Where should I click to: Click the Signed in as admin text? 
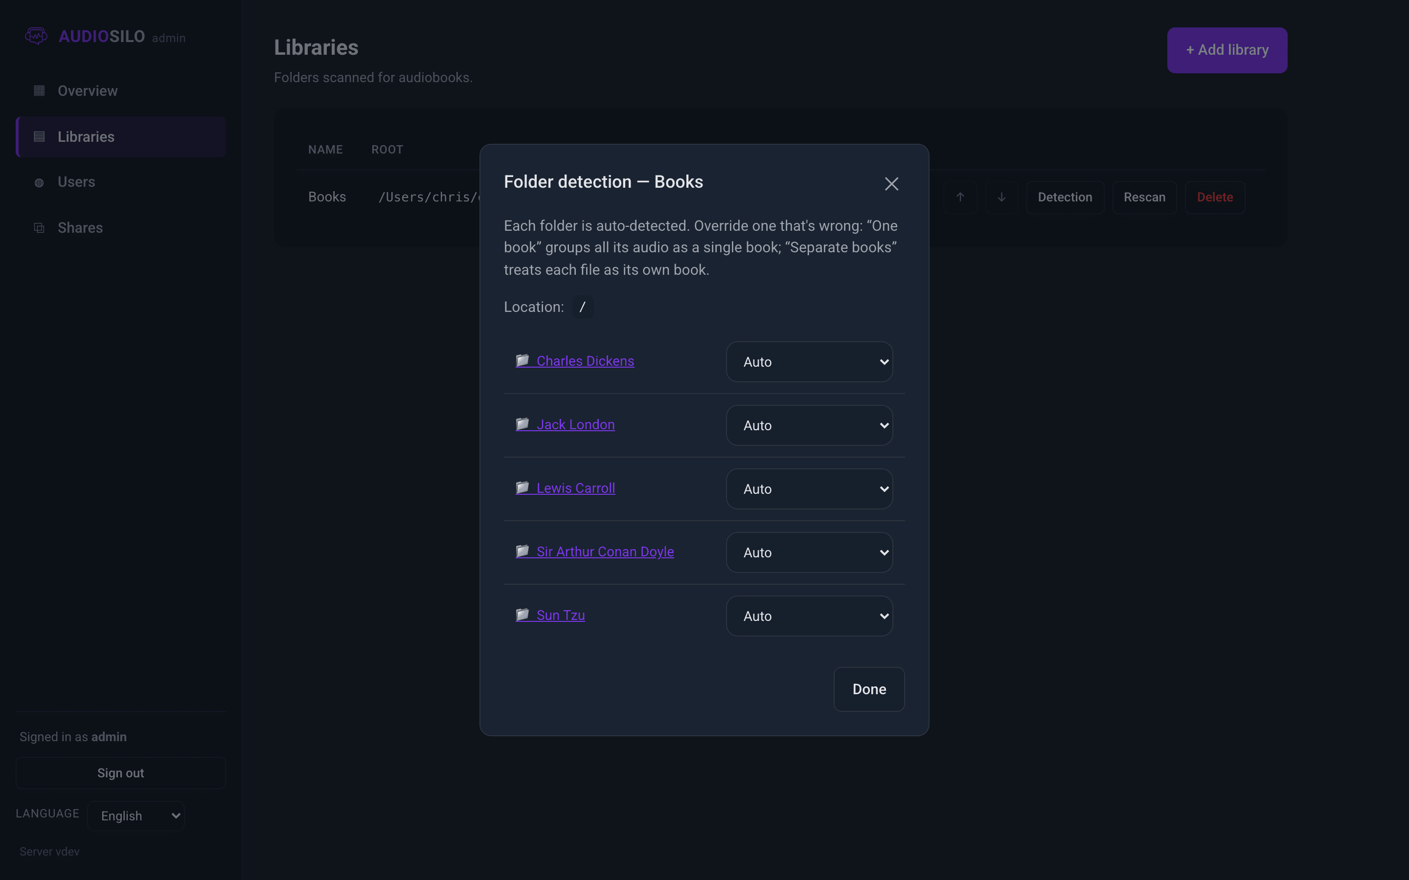coord(73,737)
